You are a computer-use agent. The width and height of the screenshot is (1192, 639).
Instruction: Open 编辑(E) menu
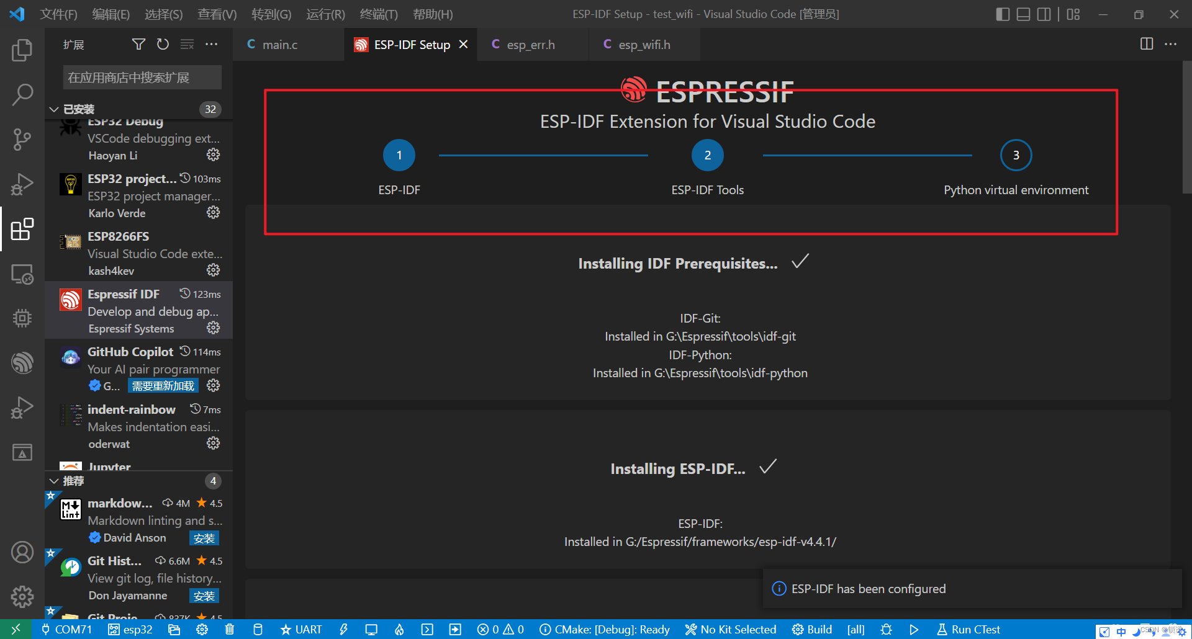(x=111, y=14)
